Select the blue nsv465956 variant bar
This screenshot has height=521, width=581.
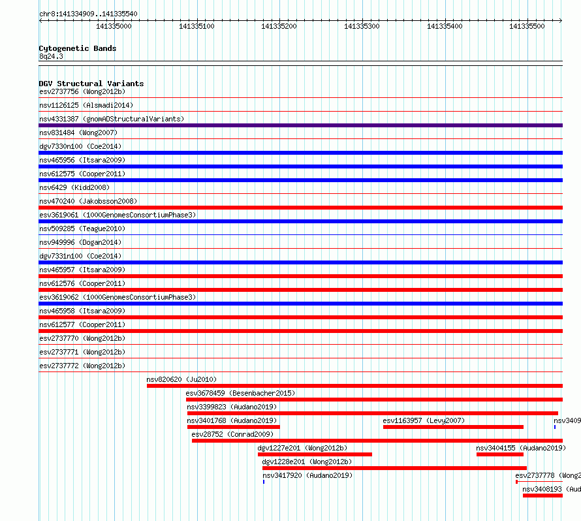[300, 166]
